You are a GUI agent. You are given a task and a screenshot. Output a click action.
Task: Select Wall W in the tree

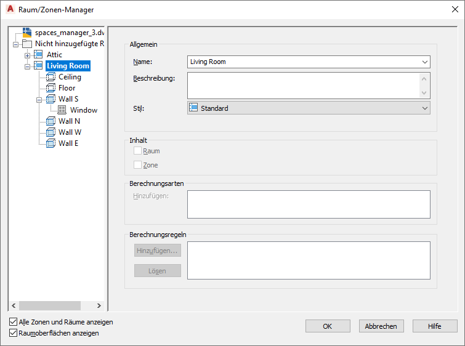coord(70,132)
